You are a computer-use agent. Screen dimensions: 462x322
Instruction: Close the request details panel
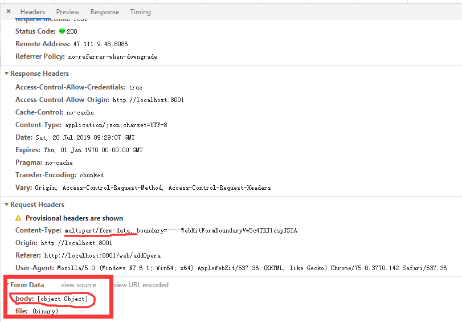pos(9,11)
